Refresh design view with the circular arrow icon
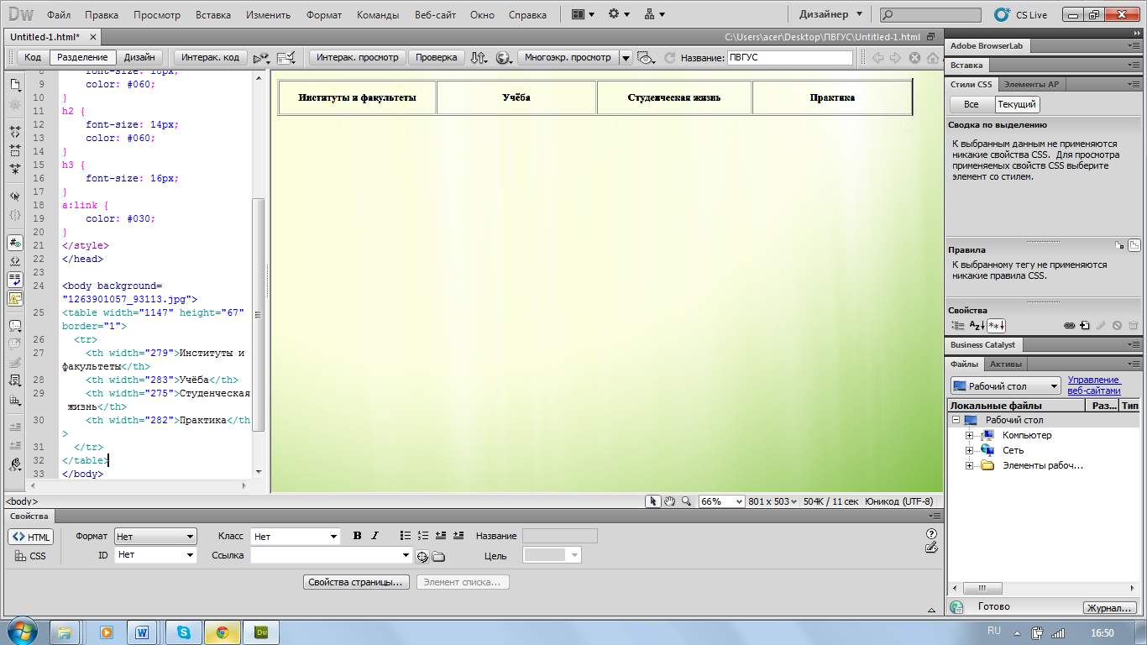 [x=669, y=58]
